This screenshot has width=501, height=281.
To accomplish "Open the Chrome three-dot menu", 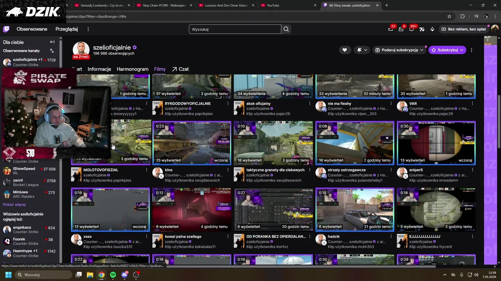I will pos(495,16).
